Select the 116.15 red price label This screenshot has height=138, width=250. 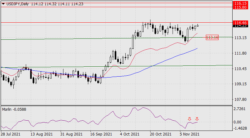point(240,3)
